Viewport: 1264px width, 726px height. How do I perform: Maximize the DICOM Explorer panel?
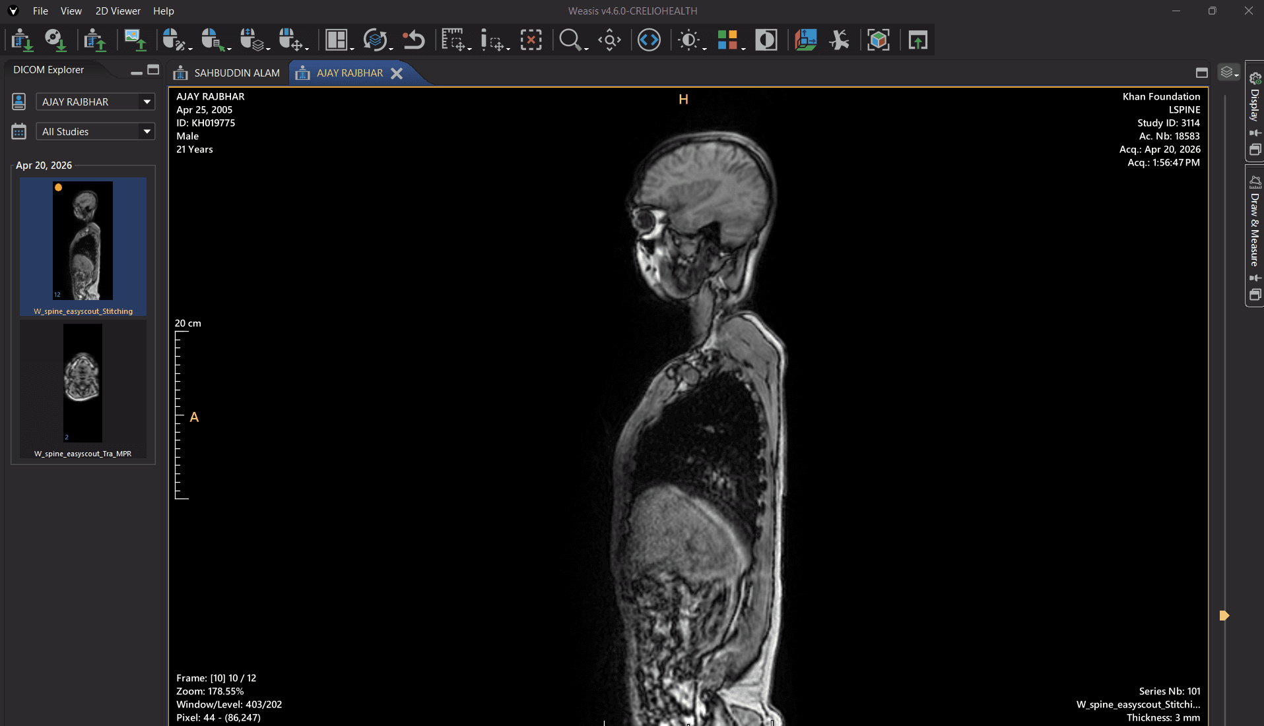point(153,70)
